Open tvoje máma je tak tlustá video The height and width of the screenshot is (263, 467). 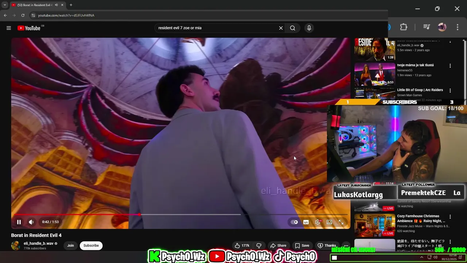click(x=415, y=65)
